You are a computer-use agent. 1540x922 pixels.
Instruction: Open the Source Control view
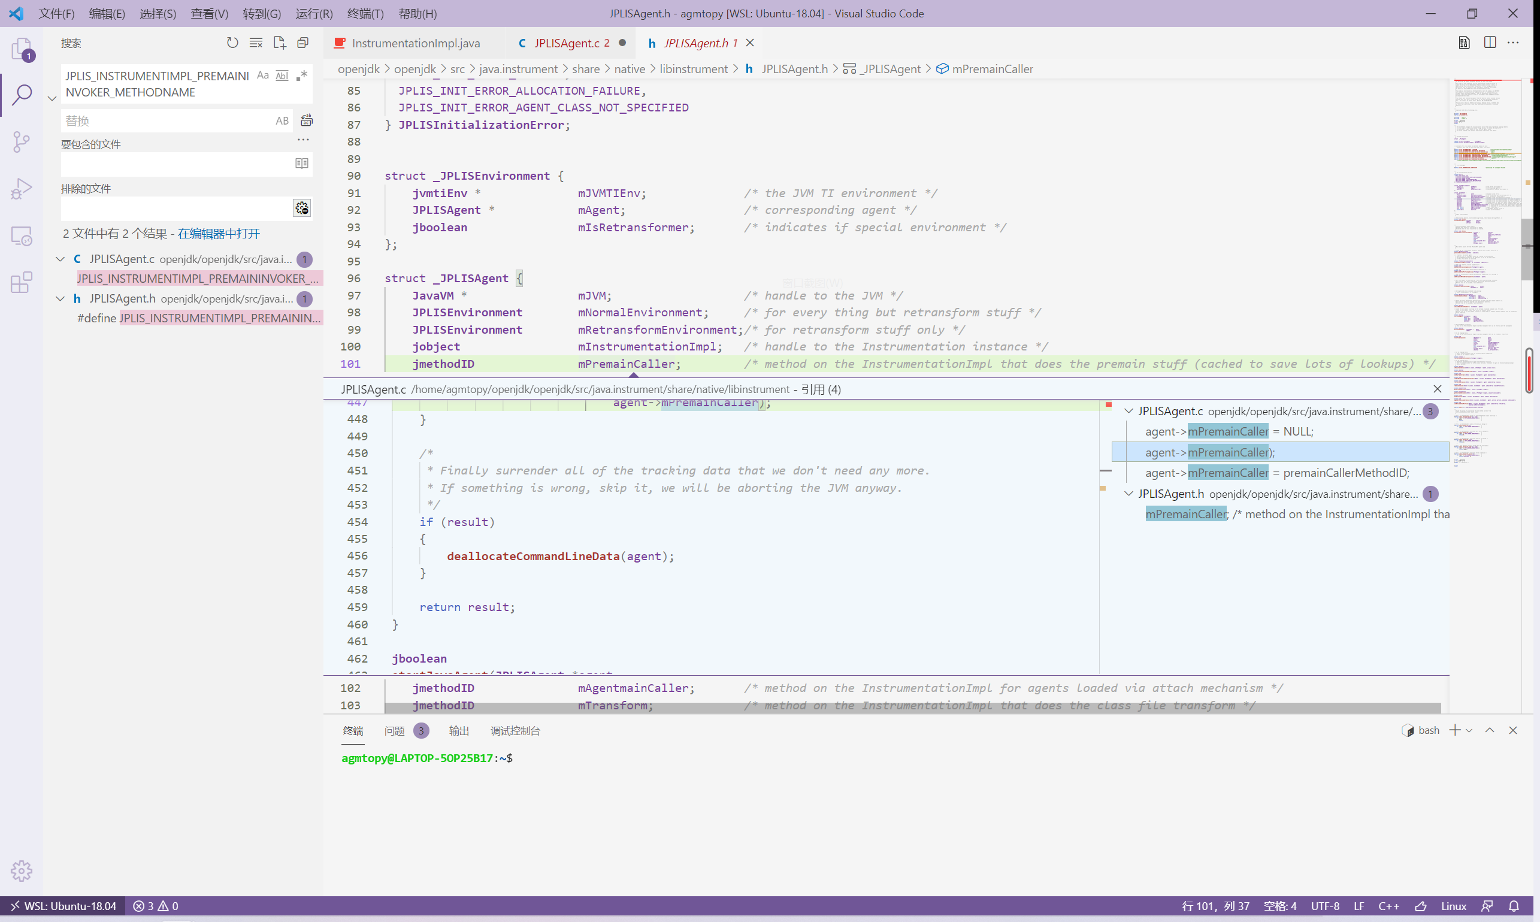[21, 141]
